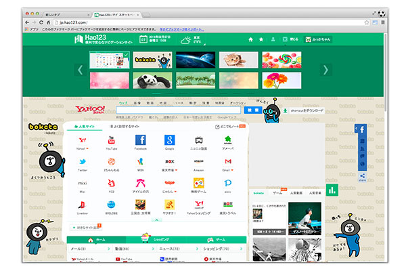
Task: Expand the dropdown arrow next to Rakuten Ichiba
Action: click(176, 170)
